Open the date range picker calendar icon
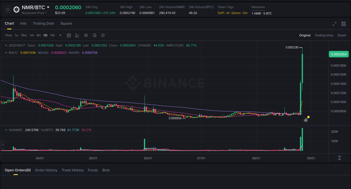The height and width of the screenshot is (189, 351). tap(69, 35)
